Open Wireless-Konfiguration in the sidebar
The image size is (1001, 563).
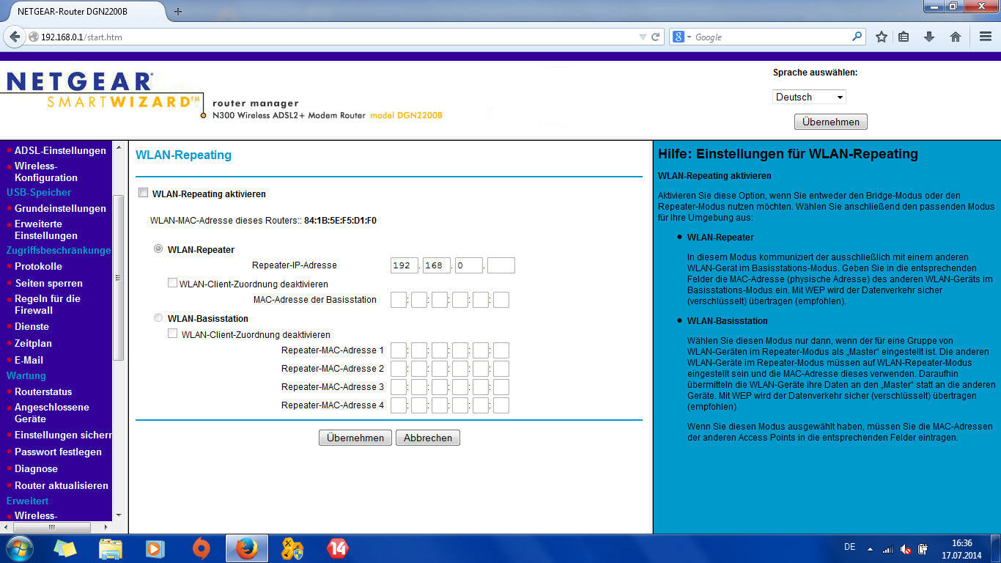pyautogui.click(x=46, y=172)
